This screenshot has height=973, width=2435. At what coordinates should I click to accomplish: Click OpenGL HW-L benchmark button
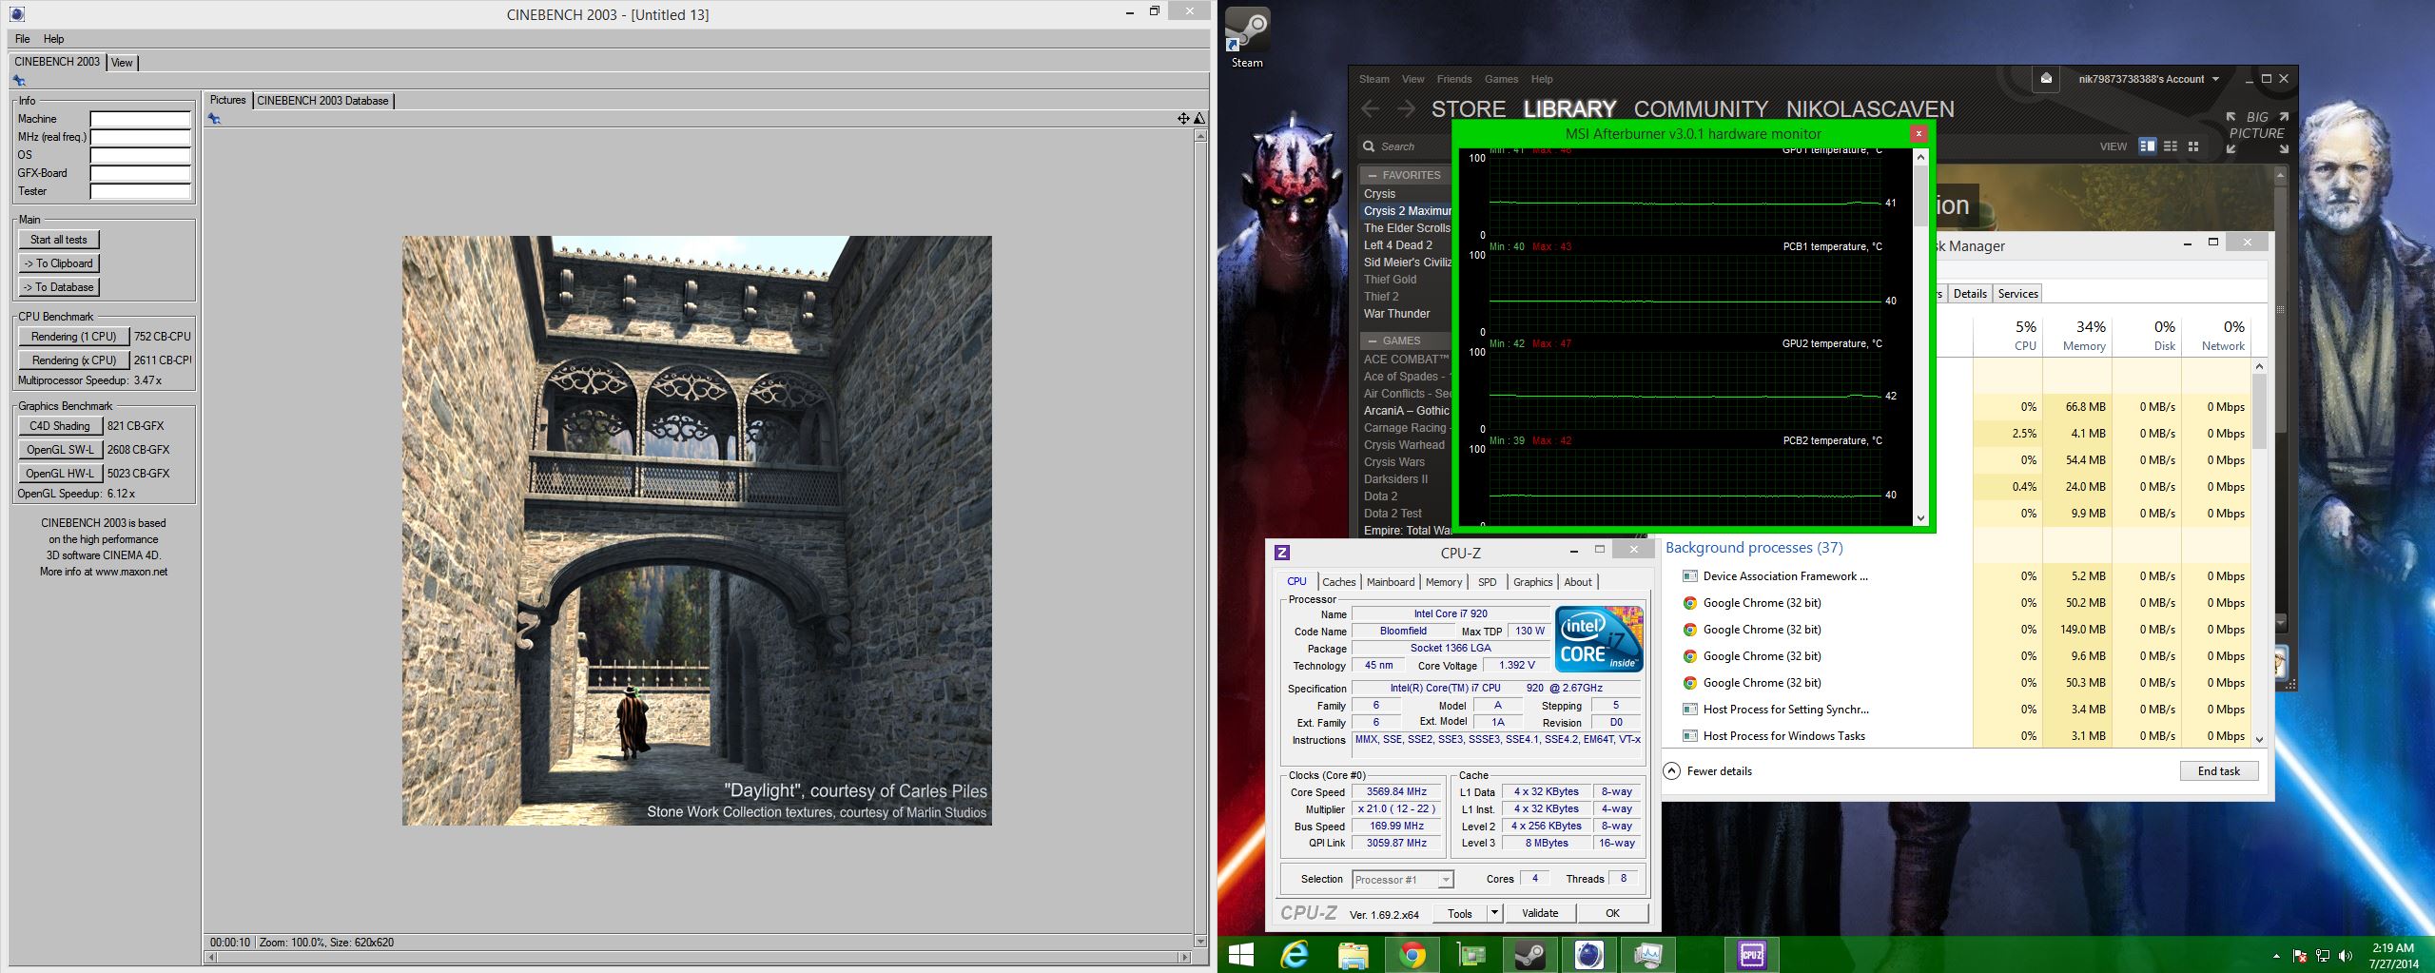(x=60, y=474)
